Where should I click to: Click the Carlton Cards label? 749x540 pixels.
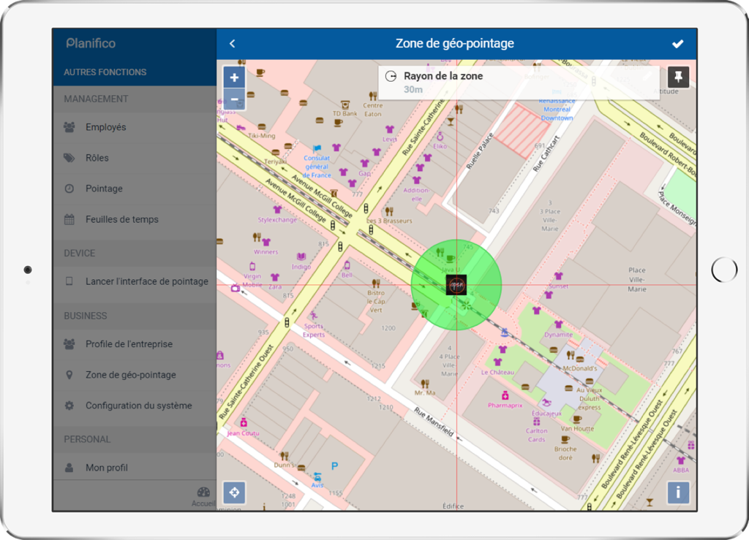click(x=536, y=435)
